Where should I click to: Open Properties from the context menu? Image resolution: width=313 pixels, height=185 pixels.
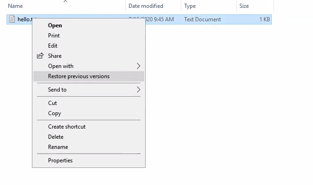point(89,160)
